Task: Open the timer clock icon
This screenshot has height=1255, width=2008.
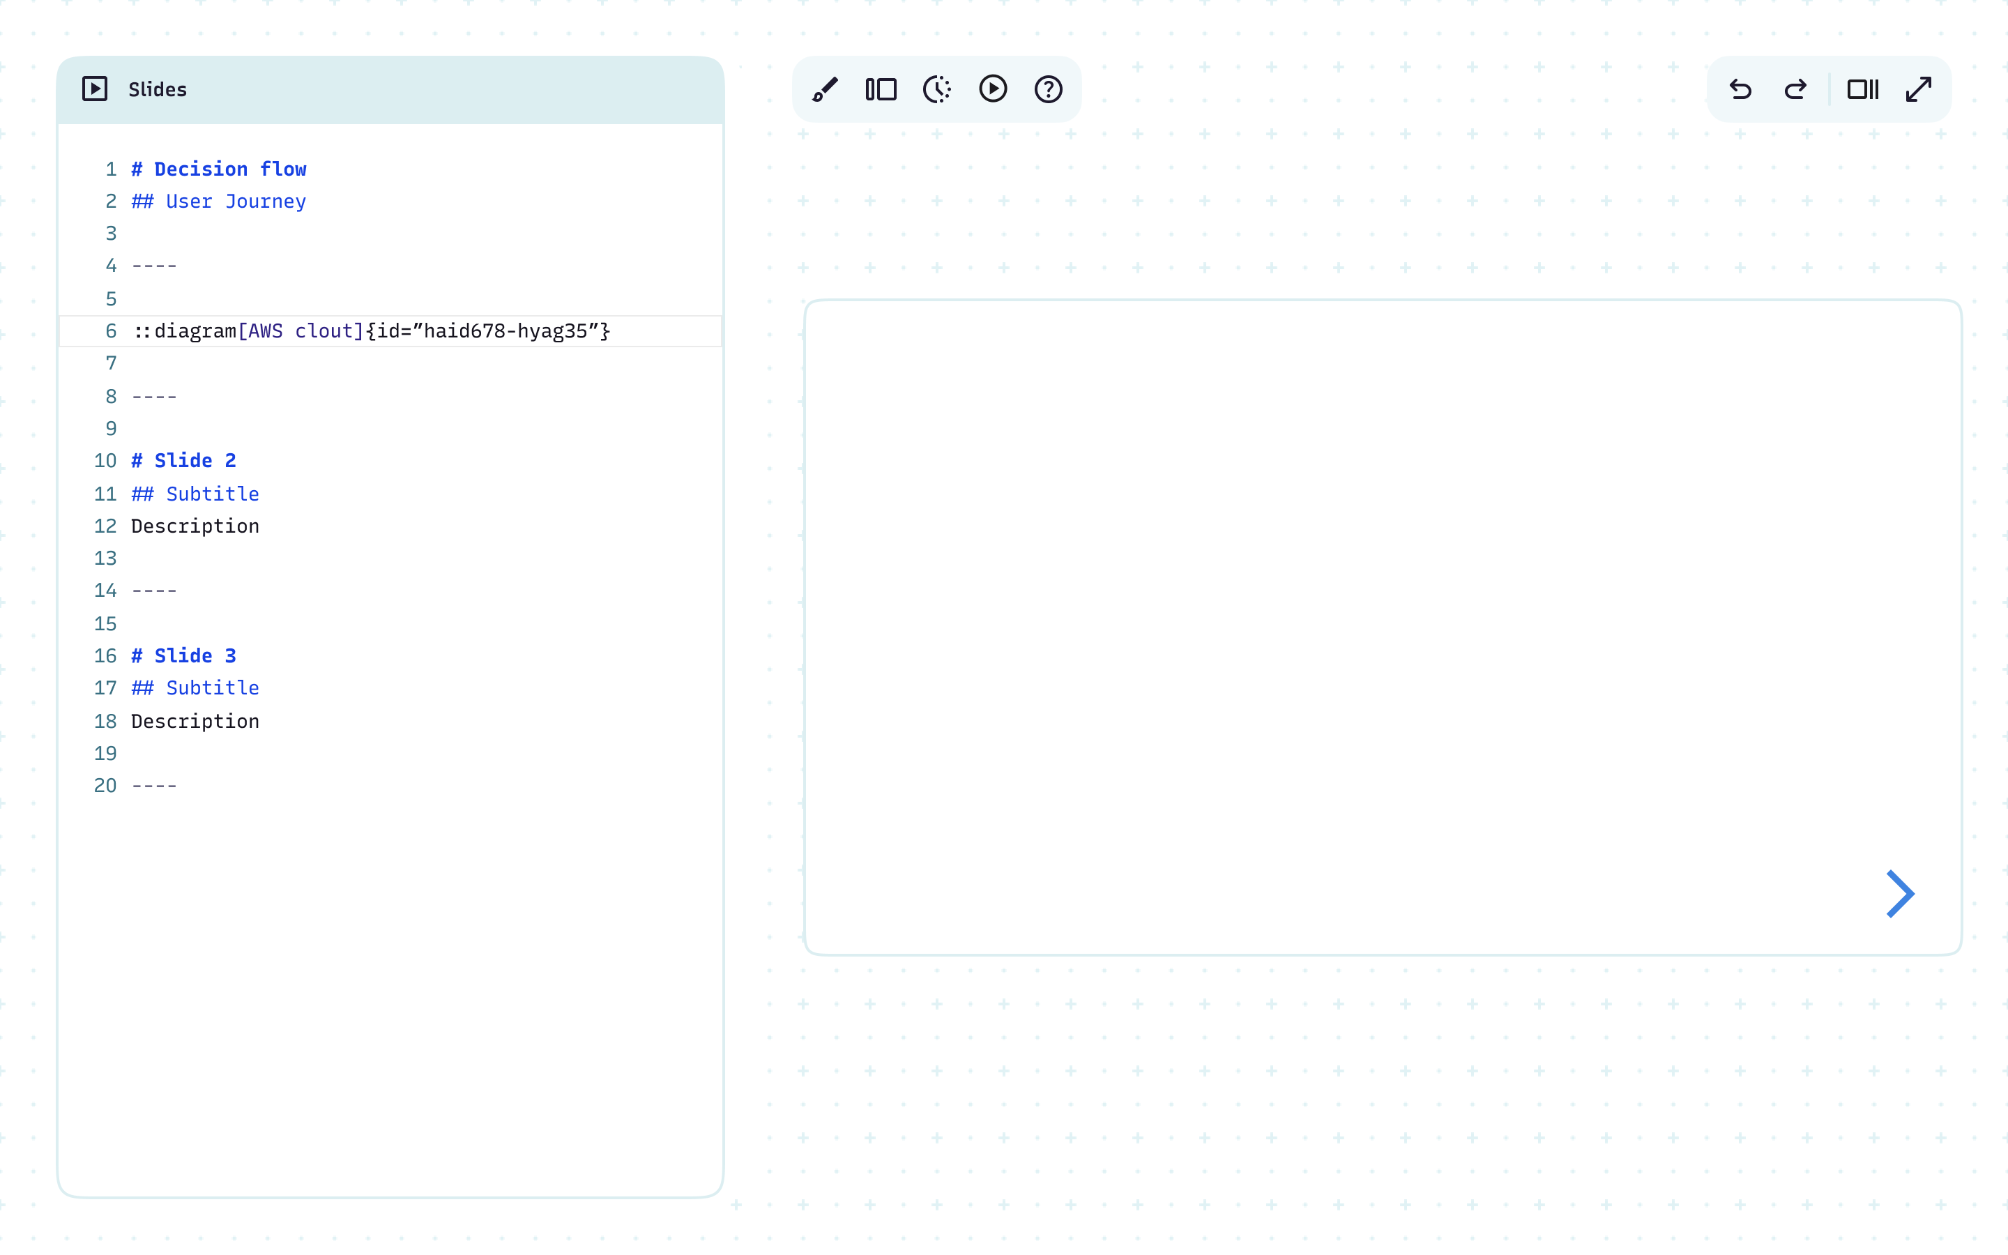Action: [x=937, y=89]
